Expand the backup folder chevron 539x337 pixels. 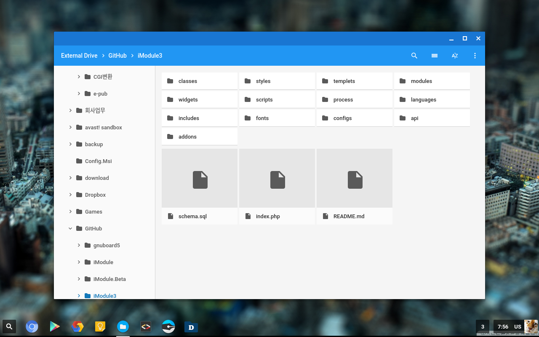(70, 144)
